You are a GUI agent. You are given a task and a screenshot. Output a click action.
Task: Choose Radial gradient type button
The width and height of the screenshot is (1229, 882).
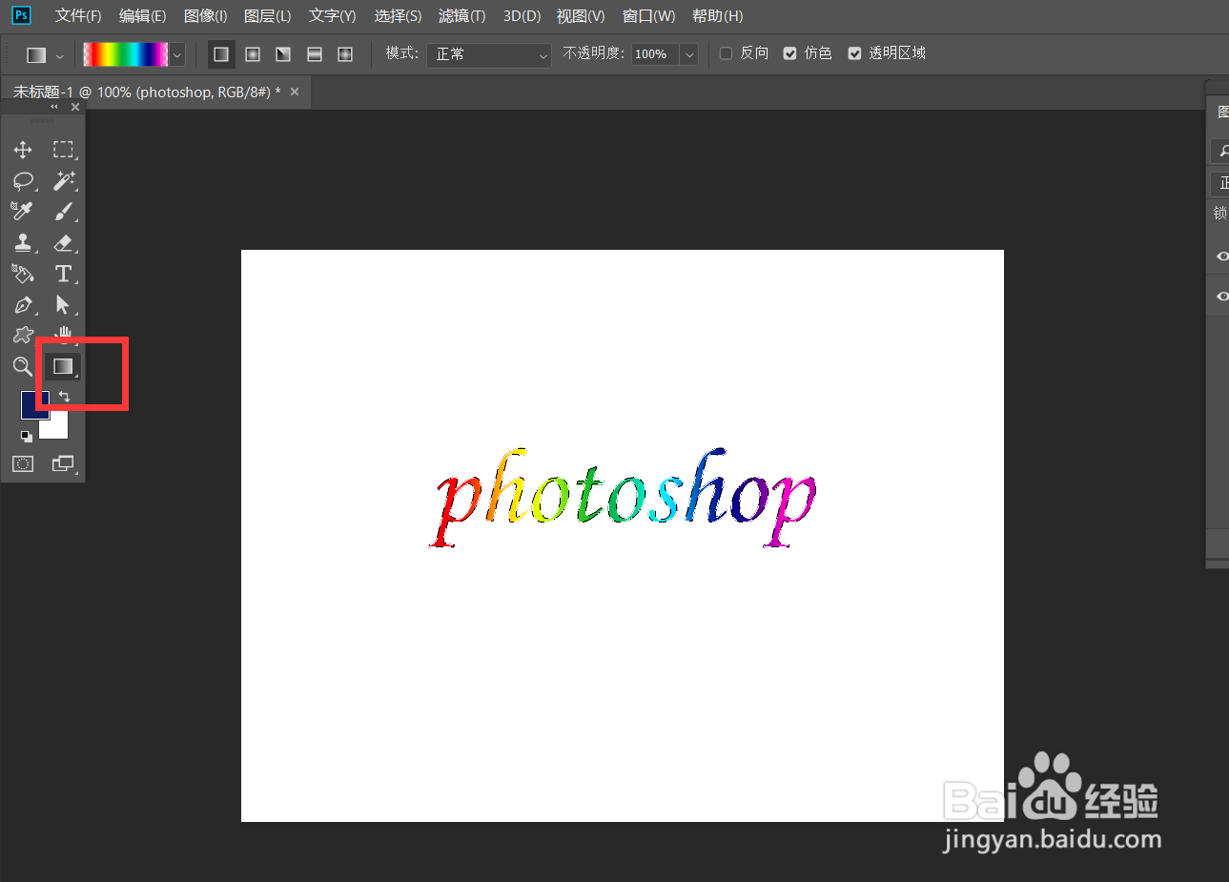pyautogui.click(x=253, y=54)
